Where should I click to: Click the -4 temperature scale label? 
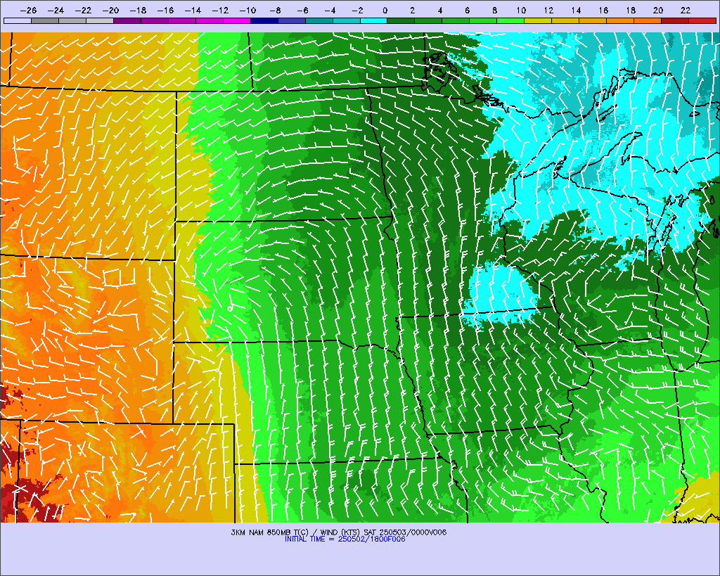pyautogui.click(x=330, y=10)
